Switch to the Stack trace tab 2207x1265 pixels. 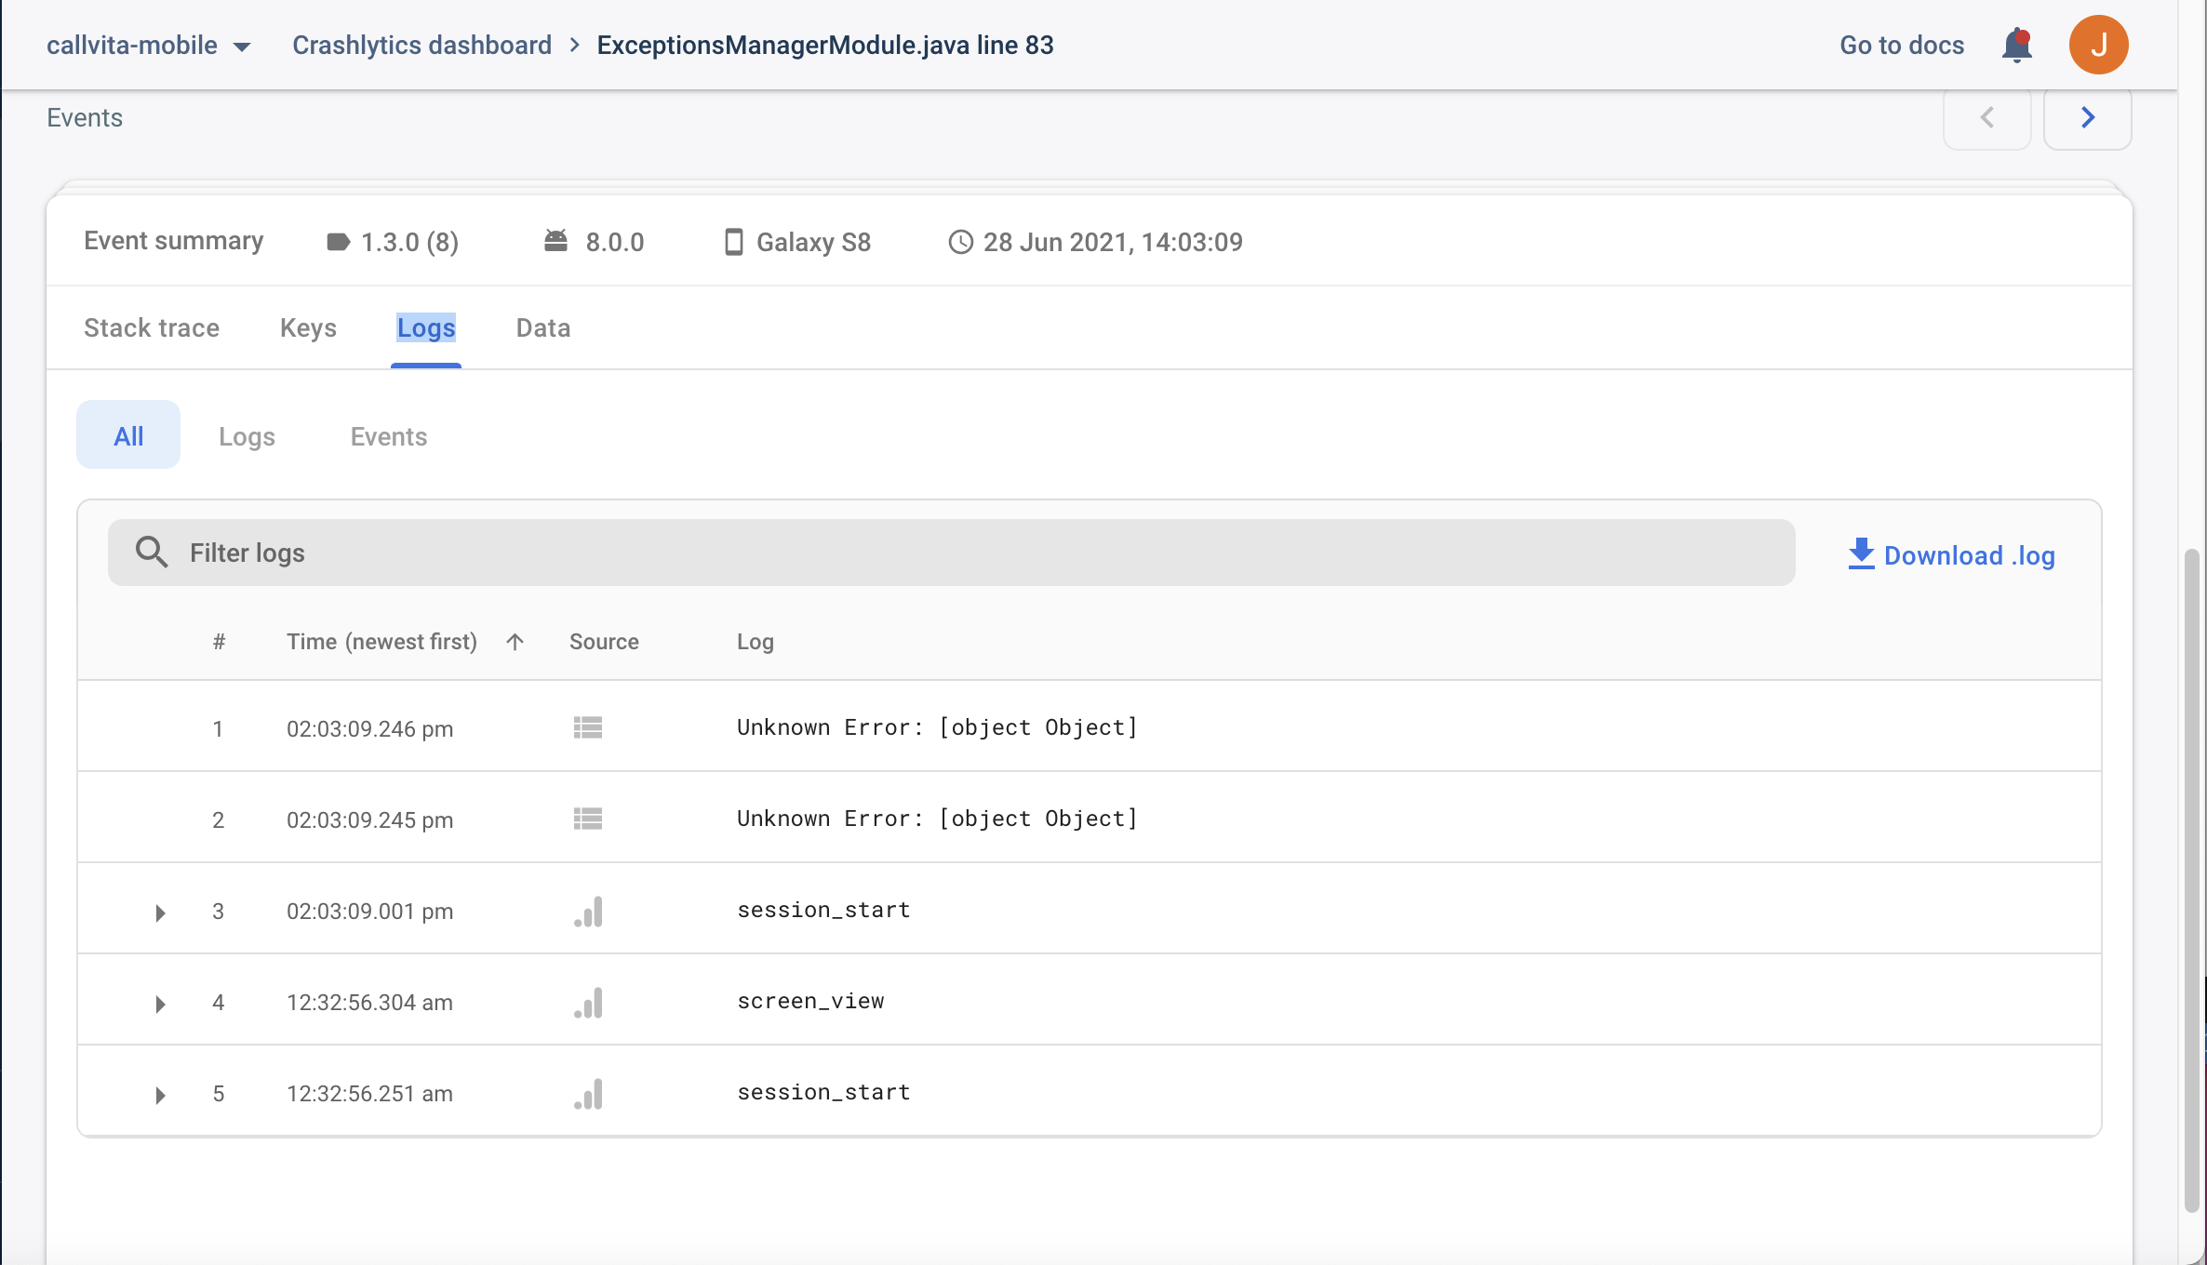151,327
